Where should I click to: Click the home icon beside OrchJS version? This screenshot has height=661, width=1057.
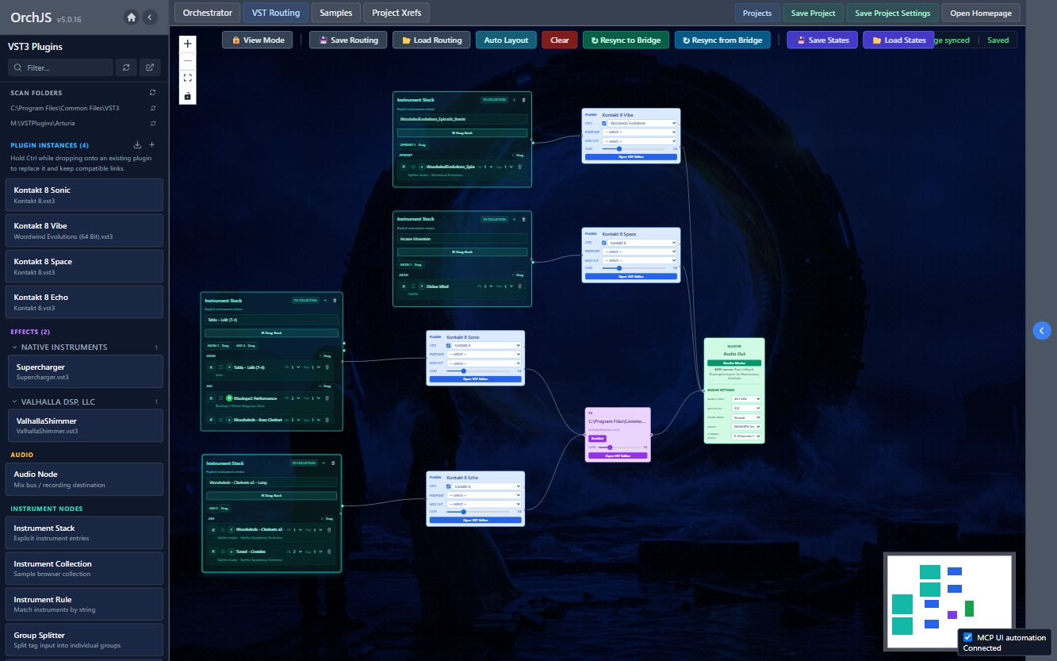tap(132, 17)
